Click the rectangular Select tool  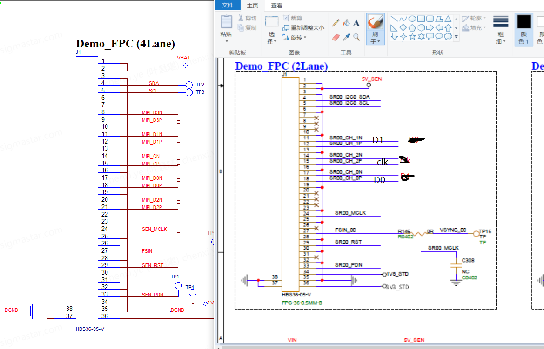(272, 29)
